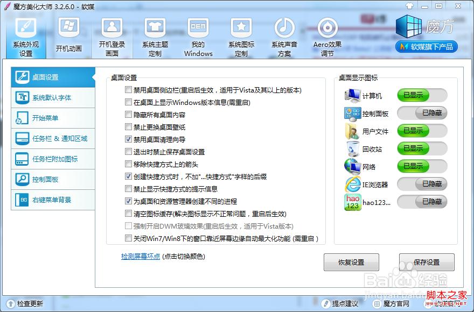This screenshot has height=312, width=474.
Task: Check 关闭Win7/Win8窗口自动最大化功能
Action: (x=129, y=238)
